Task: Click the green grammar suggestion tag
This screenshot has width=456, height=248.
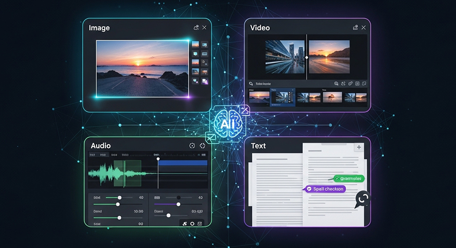Action: coord(349,179)
